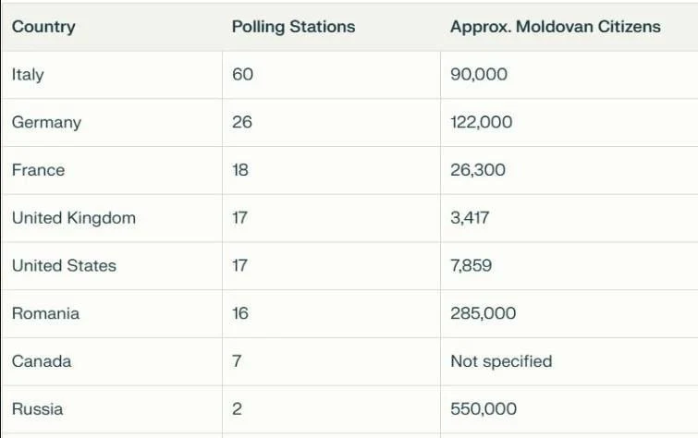
Task: Click Germany's 26 polling stations value
Action: point(241,123)
